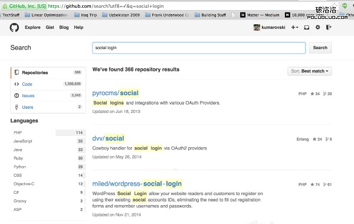
Task: Open the Iraq Trip bookmark folder
Action: tap(86, 15)
